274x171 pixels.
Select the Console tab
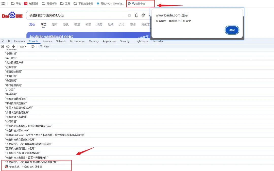click(x=33, y=41)
